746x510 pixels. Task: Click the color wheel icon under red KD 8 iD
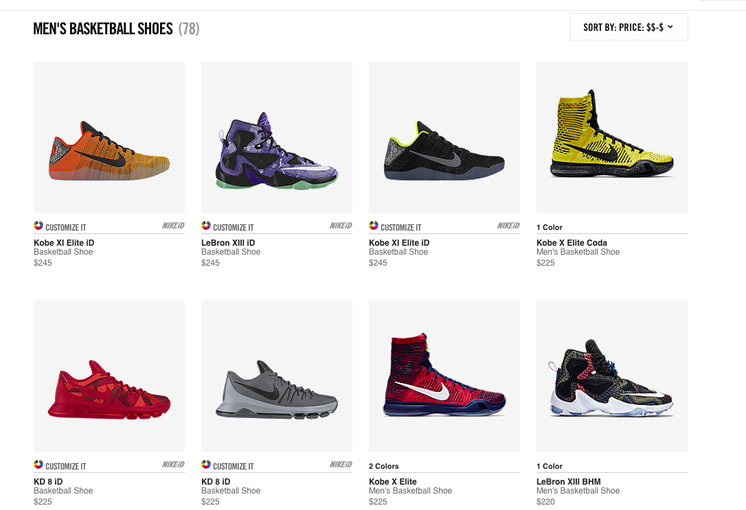(38, 465)
